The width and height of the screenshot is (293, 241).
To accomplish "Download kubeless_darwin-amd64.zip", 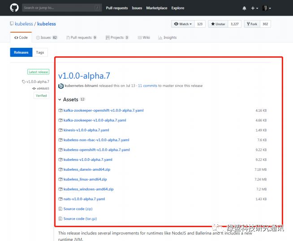I will tap(87, 169).
